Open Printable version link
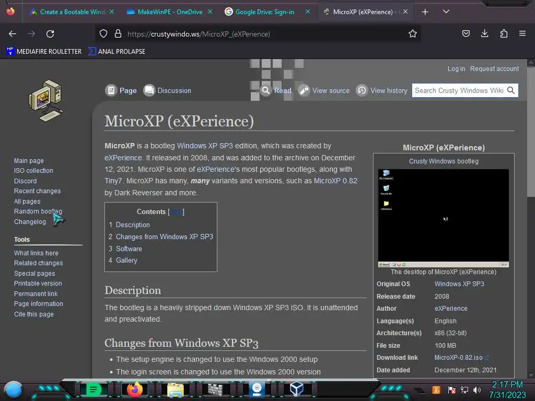535x401 pixels. [38, 284]
